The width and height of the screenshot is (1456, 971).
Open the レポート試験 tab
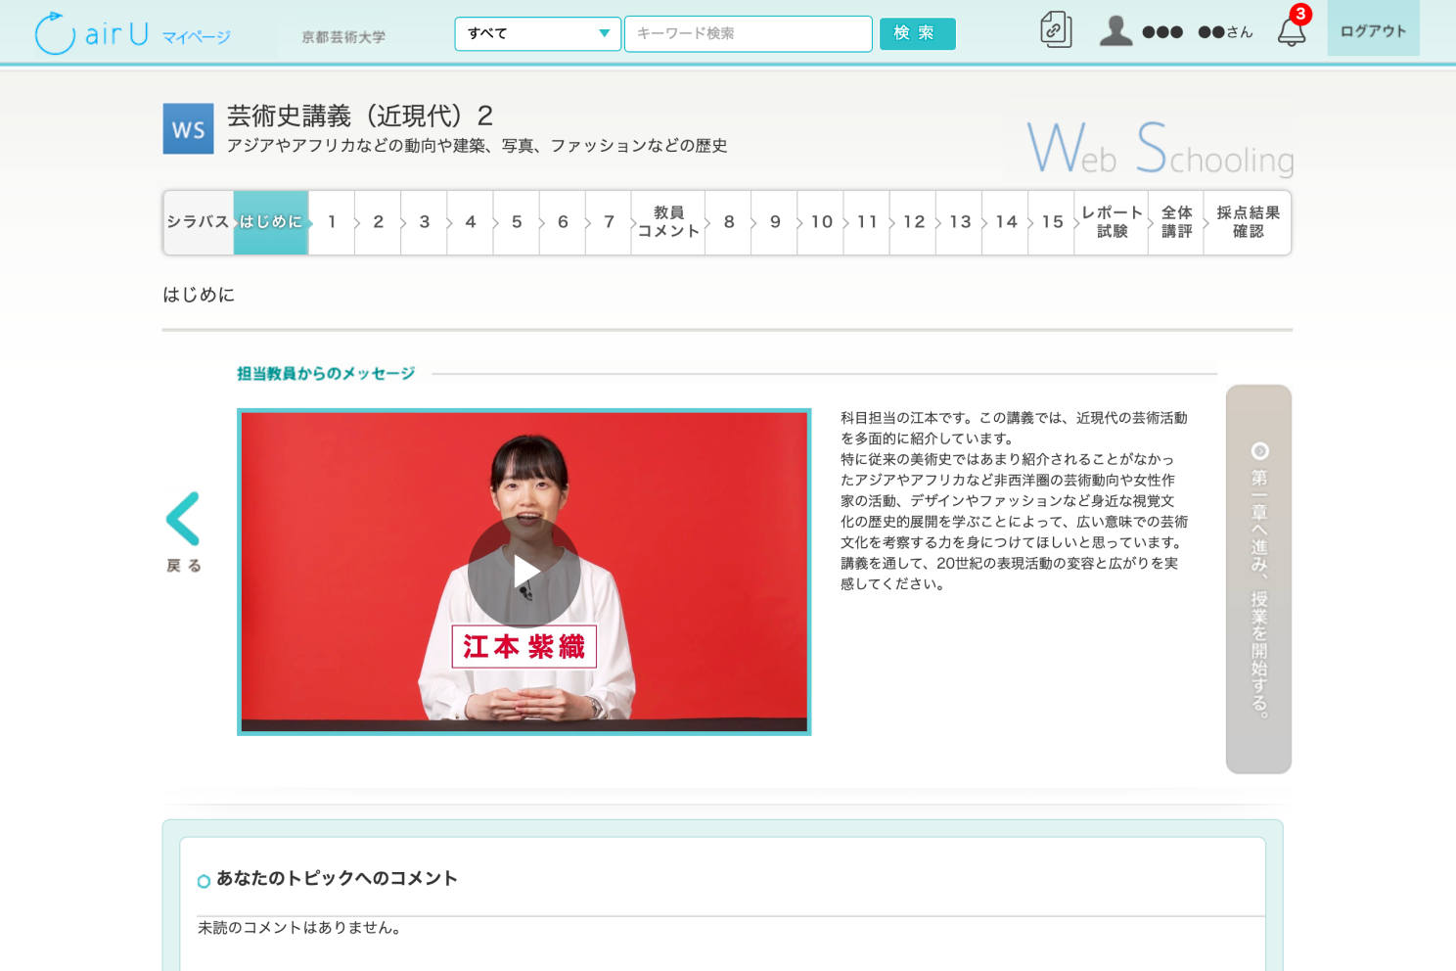click(x=1112, y=222)
